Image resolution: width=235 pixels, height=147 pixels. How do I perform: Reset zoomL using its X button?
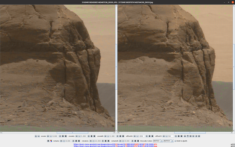tap(94, 136)
